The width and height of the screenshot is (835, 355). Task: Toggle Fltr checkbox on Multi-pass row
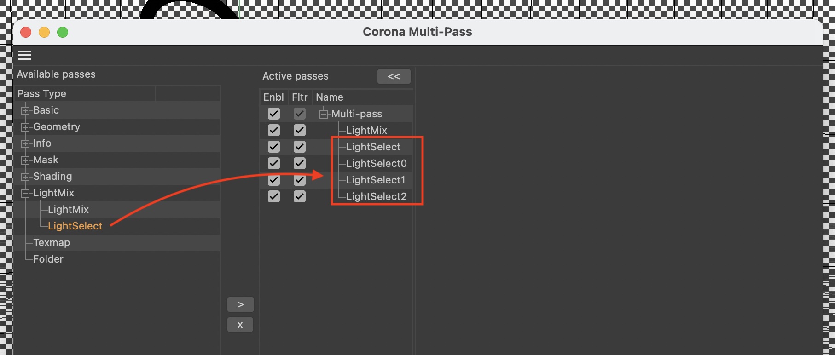300,114
